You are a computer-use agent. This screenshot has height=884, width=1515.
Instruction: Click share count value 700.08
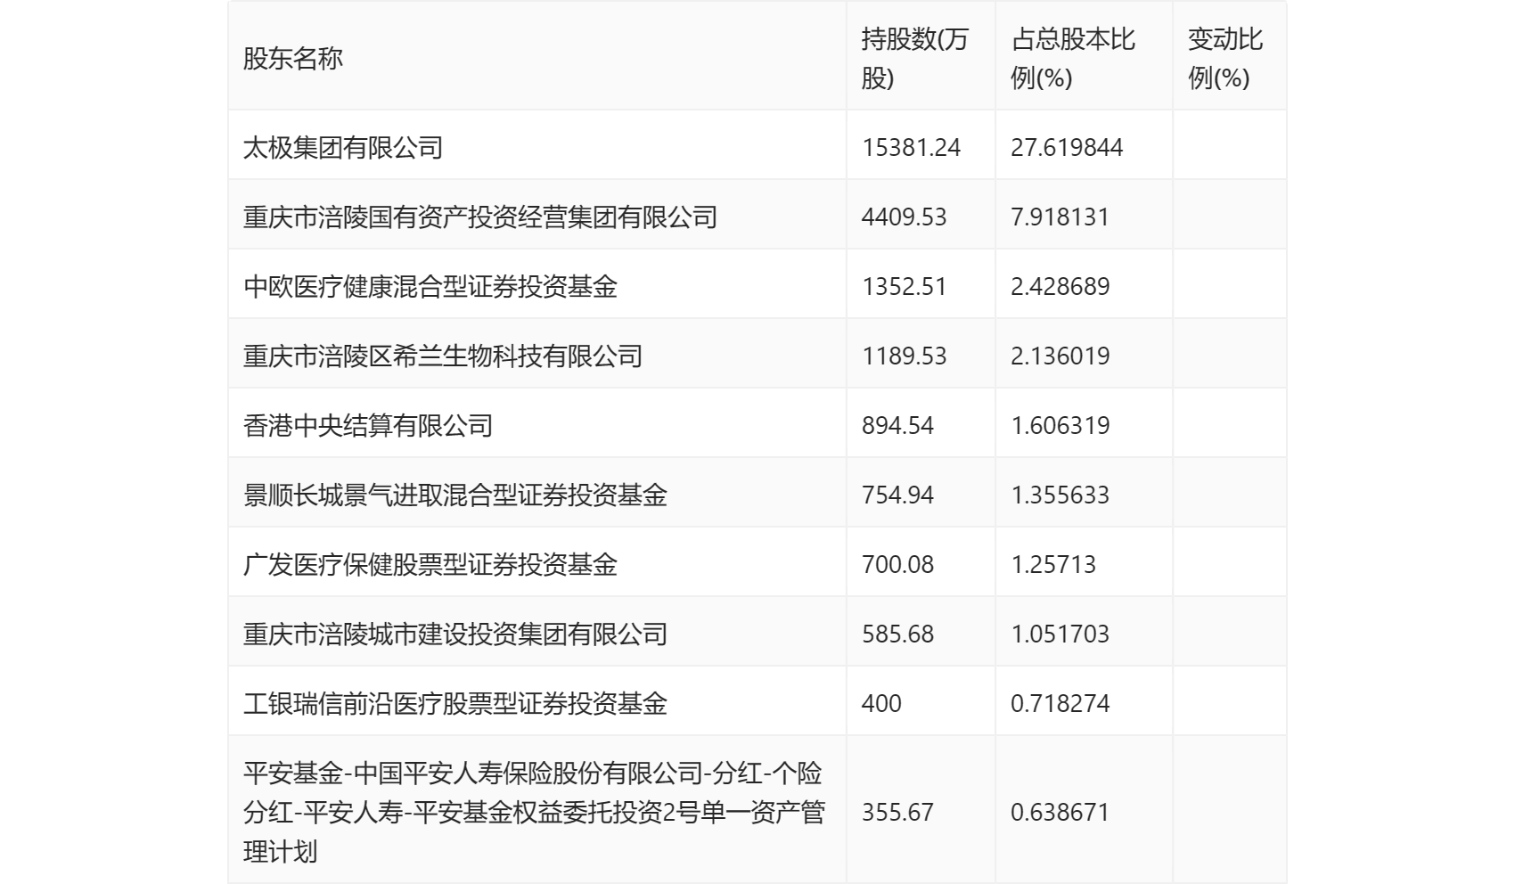(x=897, y=564)
